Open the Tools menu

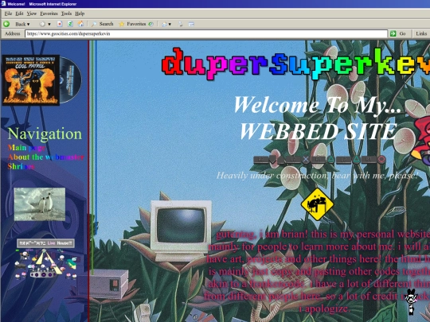coord(66,14)
